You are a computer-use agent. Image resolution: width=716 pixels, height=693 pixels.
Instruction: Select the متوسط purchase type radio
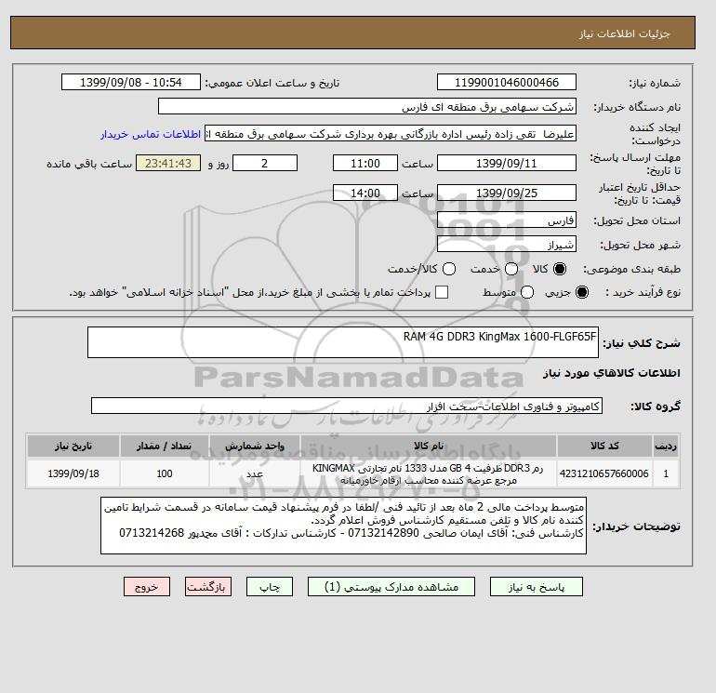[527, 292]
